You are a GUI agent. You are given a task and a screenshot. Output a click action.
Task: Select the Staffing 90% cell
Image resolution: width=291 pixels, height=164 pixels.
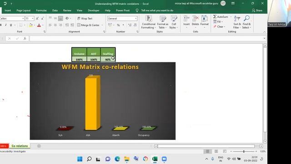108,59
